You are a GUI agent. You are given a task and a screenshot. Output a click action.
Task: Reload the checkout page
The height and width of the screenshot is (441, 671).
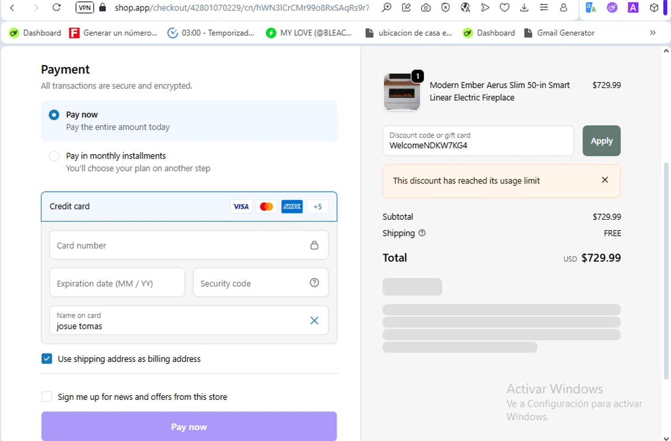56,8
